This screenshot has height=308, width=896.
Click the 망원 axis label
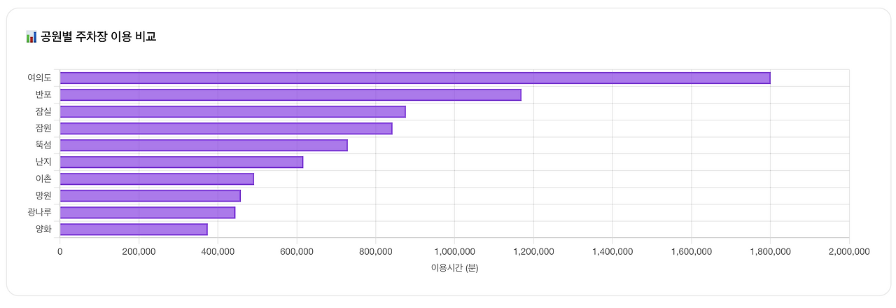(43, 195)
